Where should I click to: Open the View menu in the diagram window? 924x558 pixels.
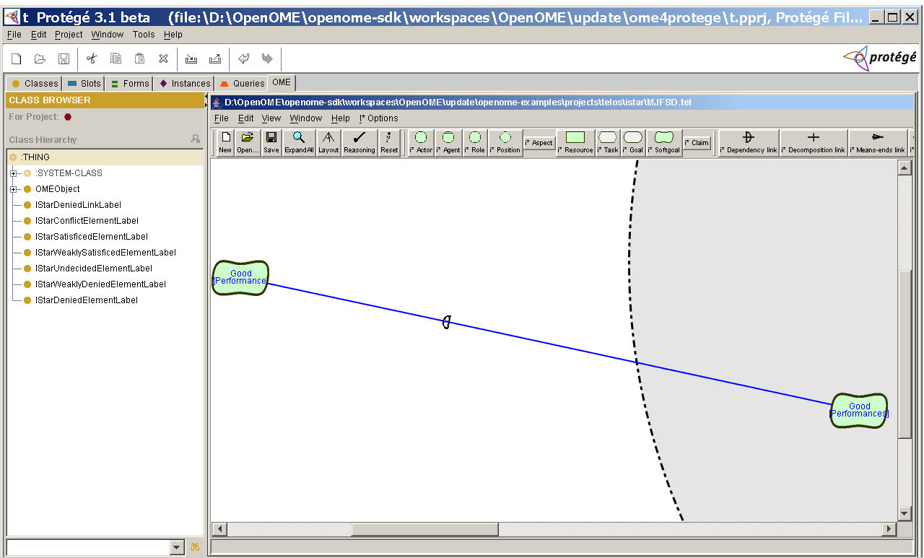[x=271, y=118]
